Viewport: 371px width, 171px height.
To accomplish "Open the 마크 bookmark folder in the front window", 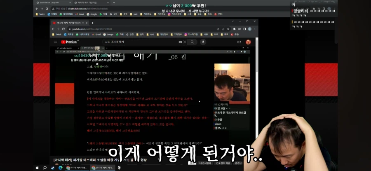I will [x=225, y=34].
